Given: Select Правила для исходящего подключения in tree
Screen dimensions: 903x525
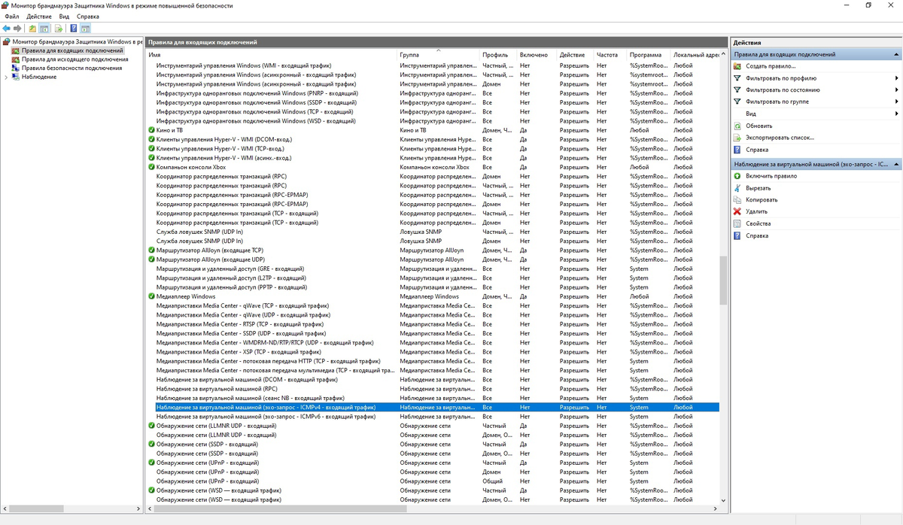Looking at the screenshot, I should coord(74,59).
